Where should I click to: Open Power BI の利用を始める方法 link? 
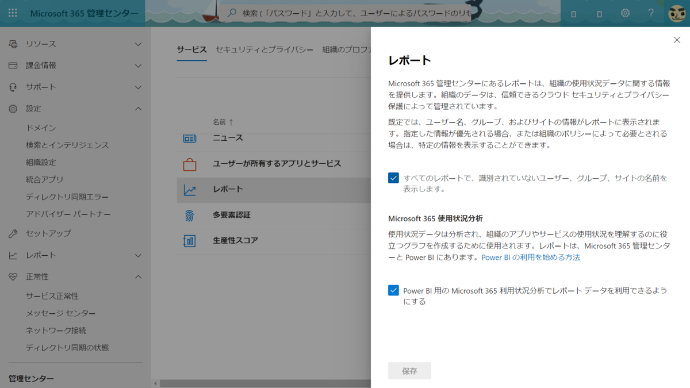(531, 258)
